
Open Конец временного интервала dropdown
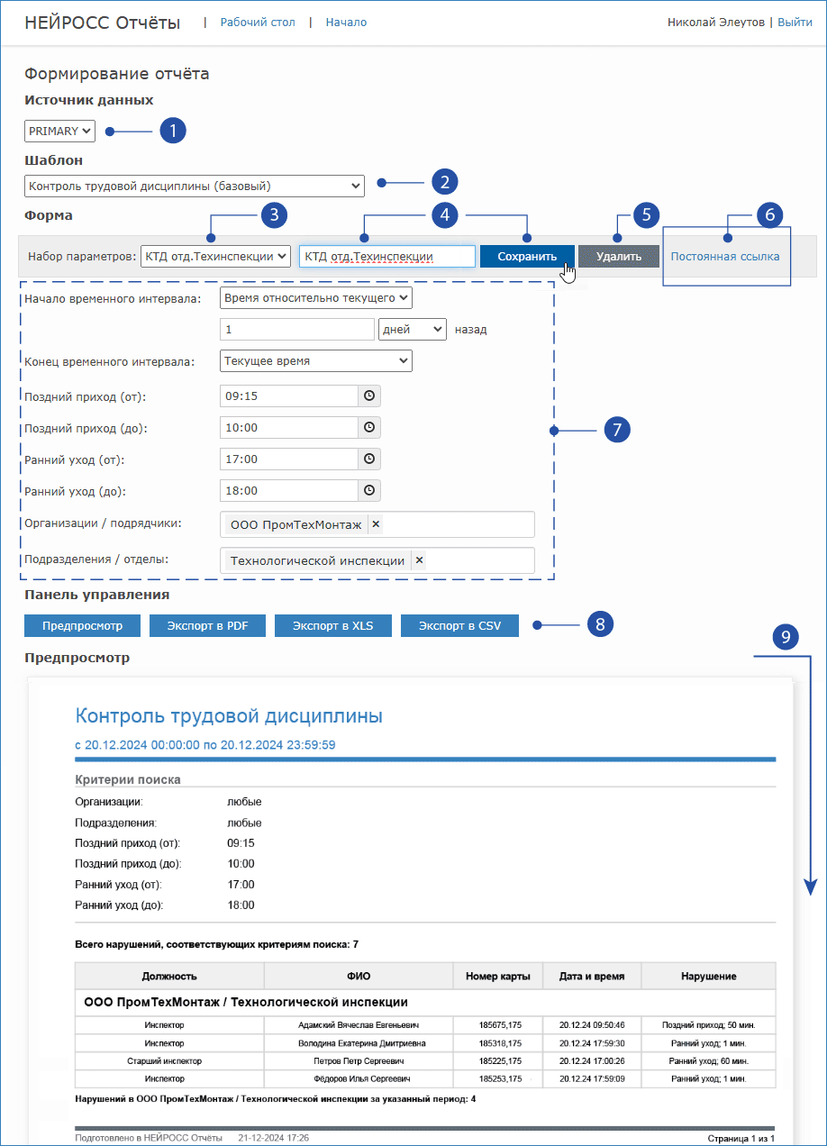(x=315, y=361)
